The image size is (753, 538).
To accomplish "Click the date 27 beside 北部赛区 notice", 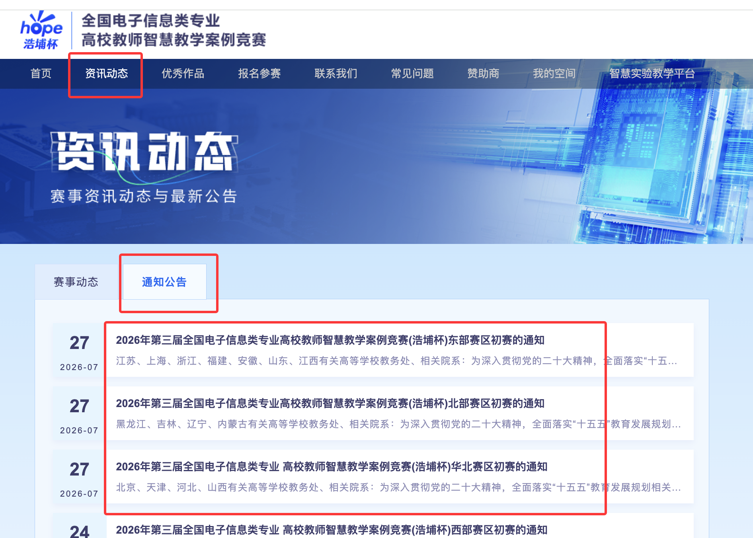I will point(79,406).
